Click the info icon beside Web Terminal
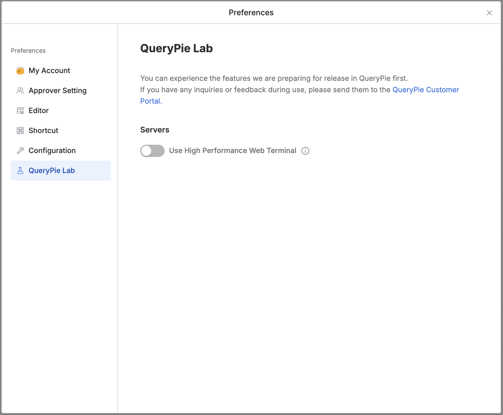Screen dimensions: 503x415 pos(305,151)
